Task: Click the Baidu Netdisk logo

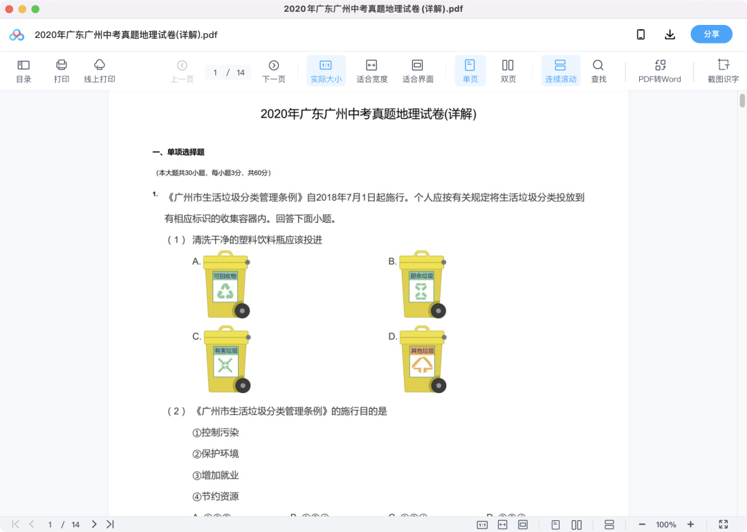Action: [17, 35]
